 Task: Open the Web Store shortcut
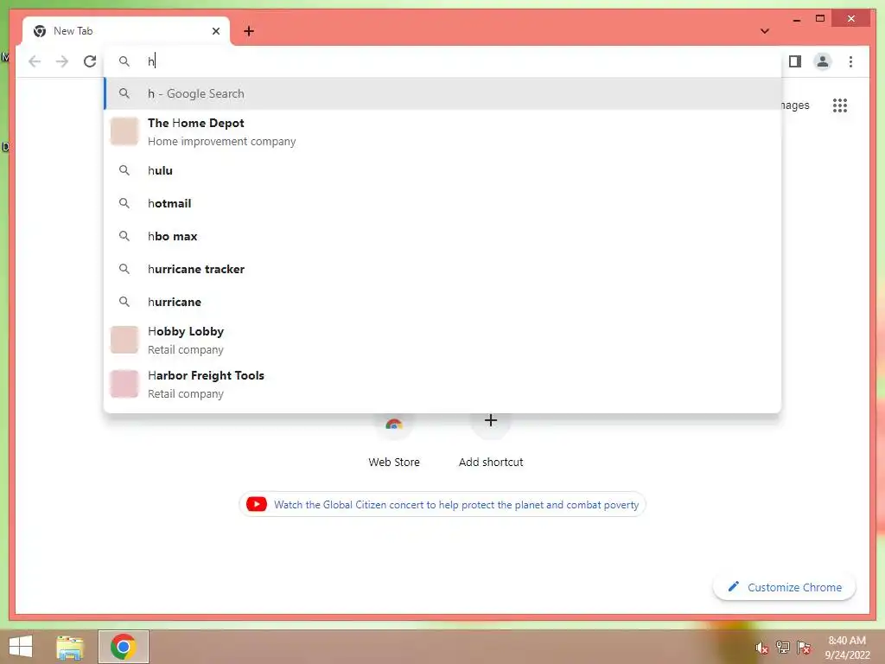click(394, 444)
